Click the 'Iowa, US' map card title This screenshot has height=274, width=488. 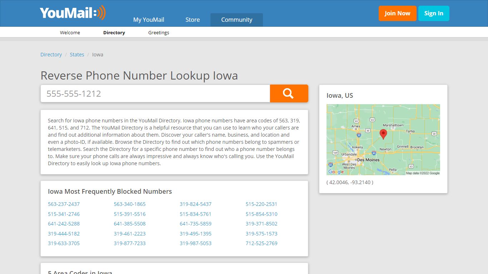click(340, 95)
